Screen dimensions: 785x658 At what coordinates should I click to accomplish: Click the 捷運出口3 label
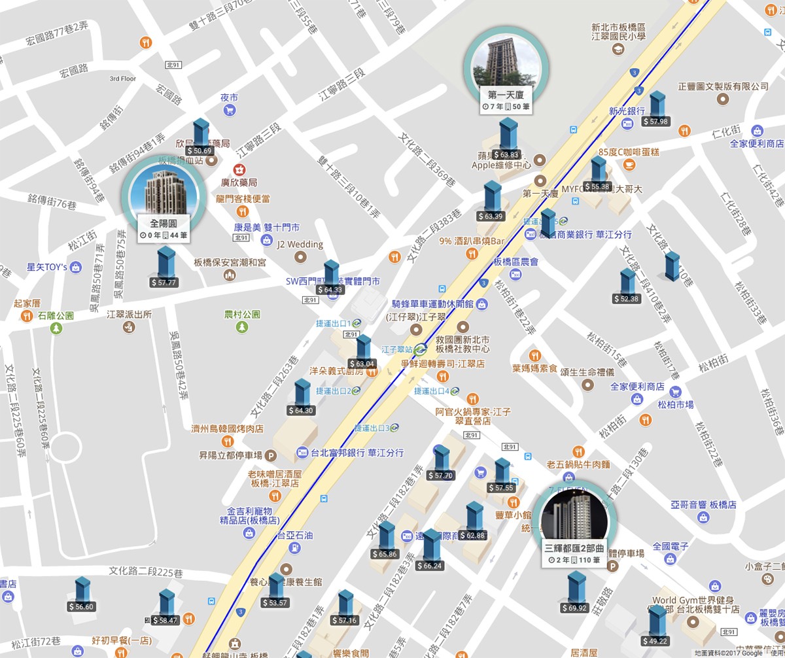(373, 428)
